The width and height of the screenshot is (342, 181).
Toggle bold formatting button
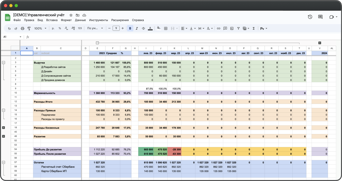(x=130, y=28)
